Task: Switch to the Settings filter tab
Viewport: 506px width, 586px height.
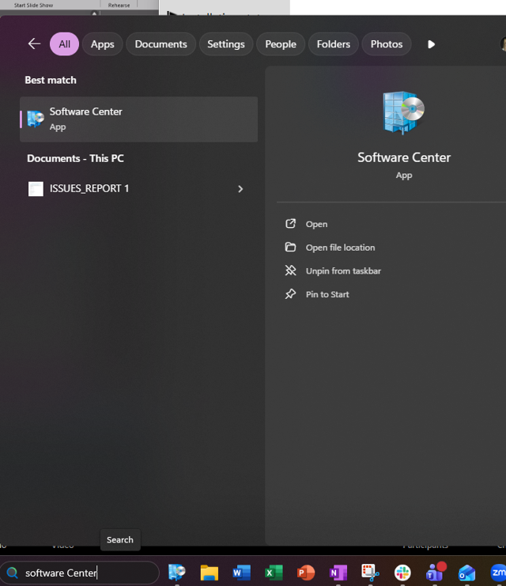Action: 225,44
